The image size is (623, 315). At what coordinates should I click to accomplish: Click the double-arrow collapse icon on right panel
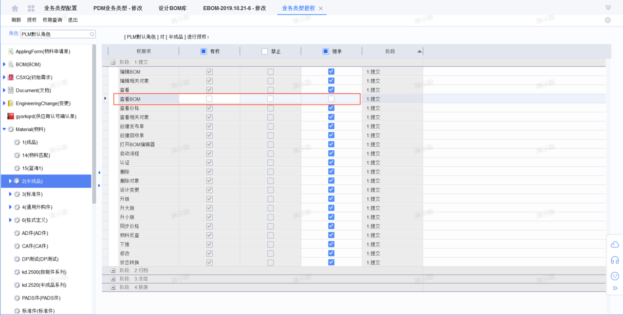point(614,288)
